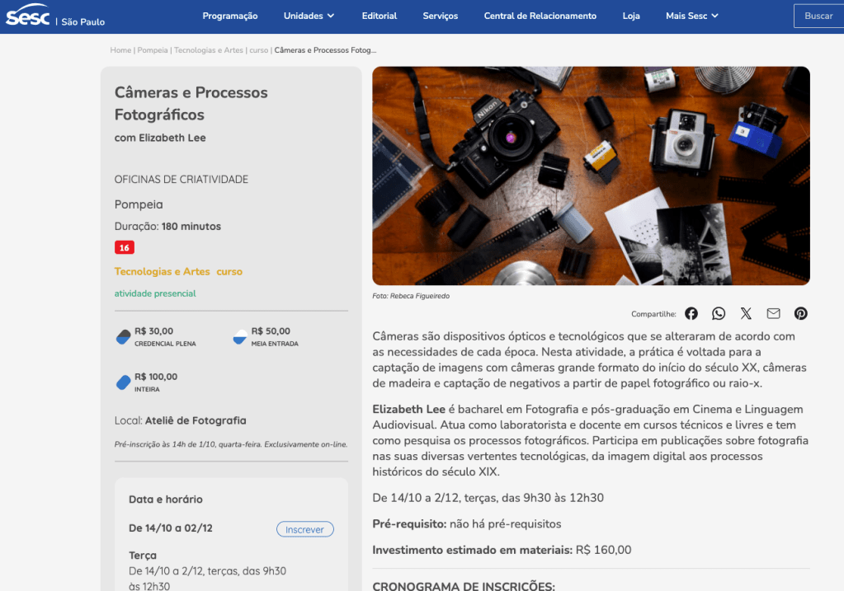Click the cameras course photo
This screenshot has height=591, width=844.
pyautogui.click(x=591, y=176)
